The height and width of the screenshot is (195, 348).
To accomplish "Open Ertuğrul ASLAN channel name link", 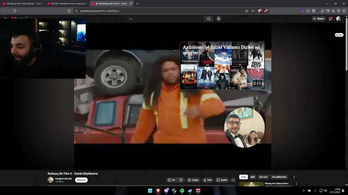I will click(63, 179).
